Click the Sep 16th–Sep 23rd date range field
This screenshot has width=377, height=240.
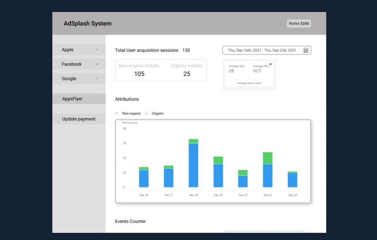262,50
